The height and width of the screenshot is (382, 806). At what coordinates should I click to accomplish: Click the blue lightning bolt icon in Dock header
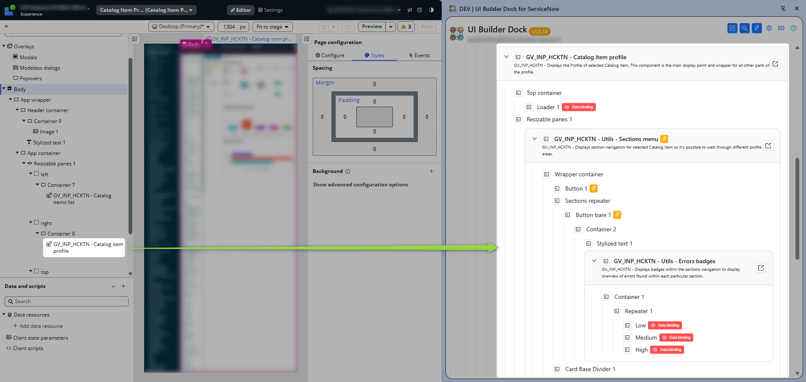tap(756, 28)
